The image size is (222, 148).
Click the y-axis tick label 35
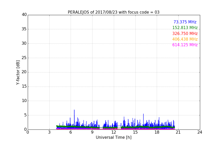point(24,29)
